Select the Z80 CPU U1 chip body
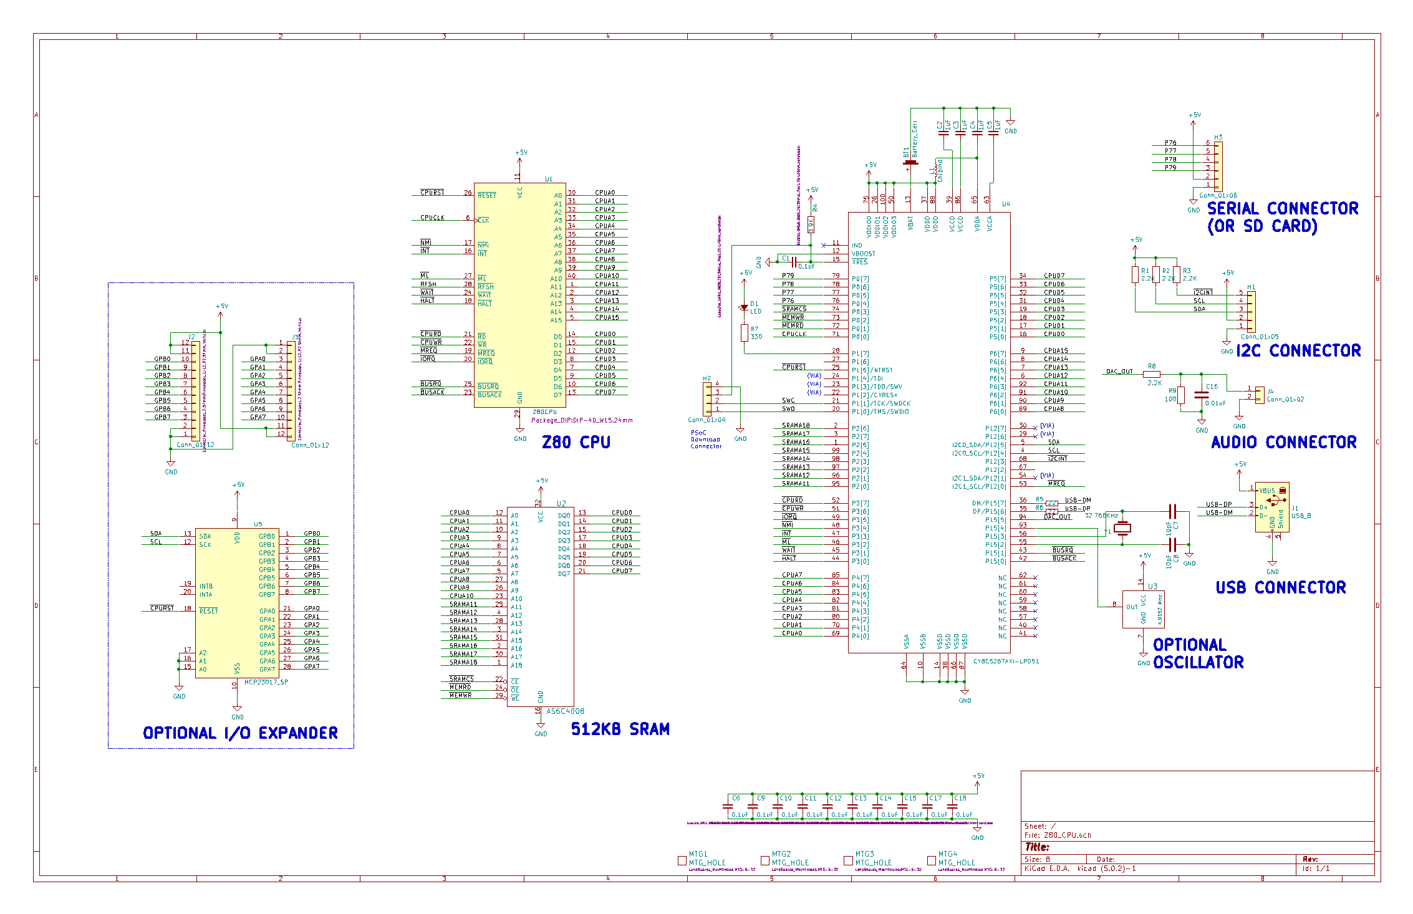This screenshot has height=914, width=1413. (x=519, y=295)
